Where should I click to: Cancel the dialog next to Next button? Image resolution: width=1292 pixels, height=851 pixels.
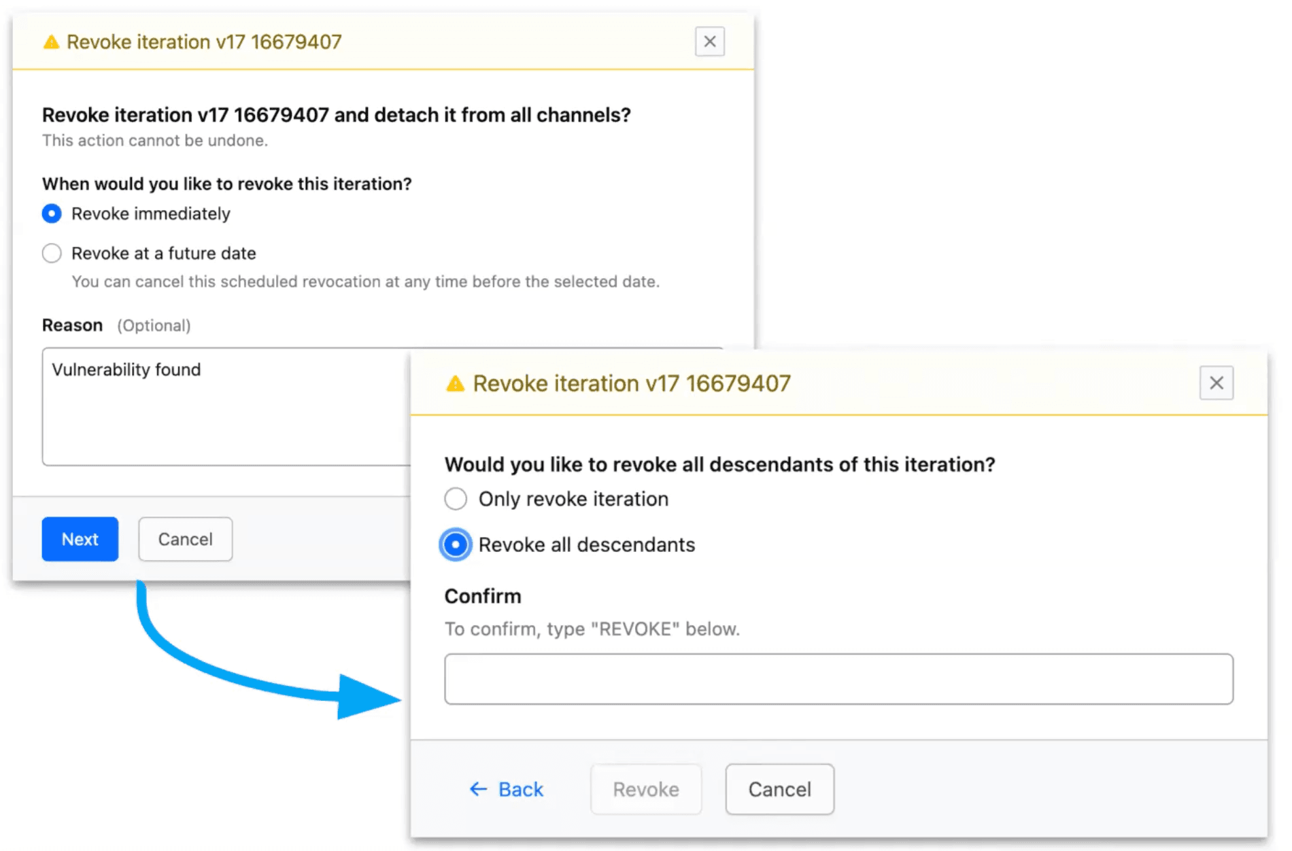pos(185,540)
